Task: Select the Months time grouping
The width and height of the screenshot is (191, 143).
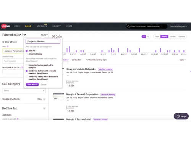Action: (x=173, y=37)
